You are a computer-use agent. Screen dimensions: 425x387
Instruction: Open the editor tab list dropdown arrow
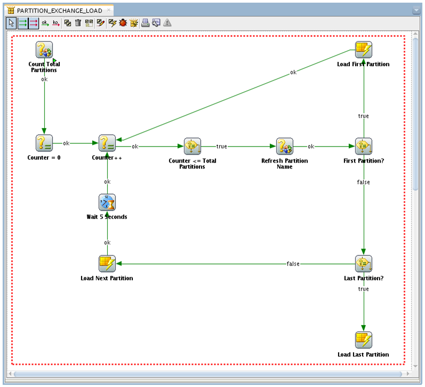point(416,11)
